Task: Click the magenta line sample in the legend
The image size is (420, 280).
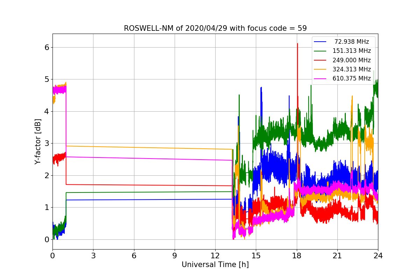Action: pos(320,78)
